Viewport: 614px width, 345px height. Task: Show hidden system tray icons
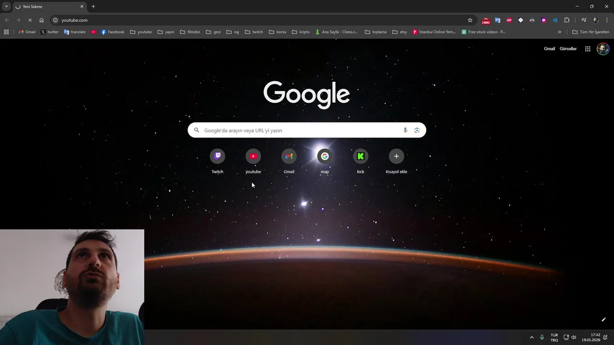point(531,337)
